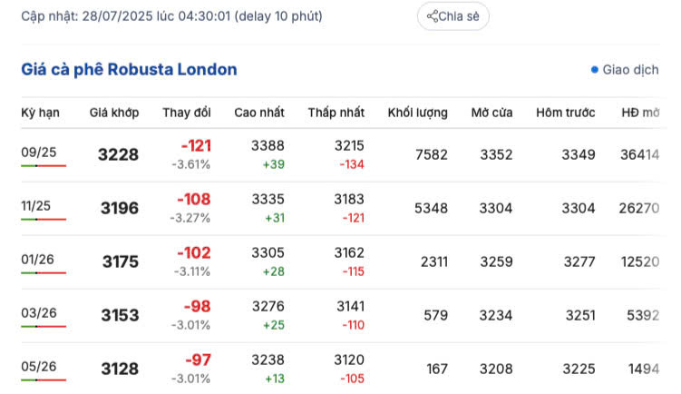Click the share icon beside Chia sẻ
Viewport: 681px width, 394px height.
tap(433, 16)
